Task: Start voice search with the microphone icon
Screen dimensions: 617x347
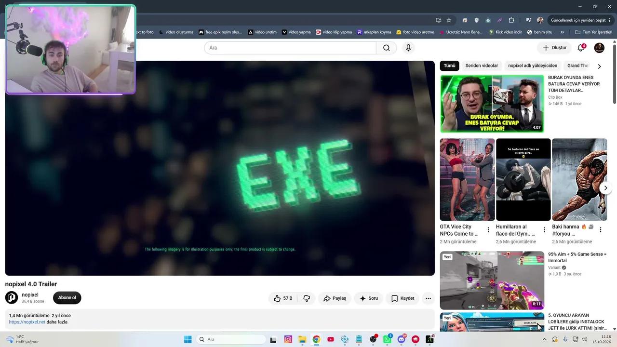Action: pos(408,48)
